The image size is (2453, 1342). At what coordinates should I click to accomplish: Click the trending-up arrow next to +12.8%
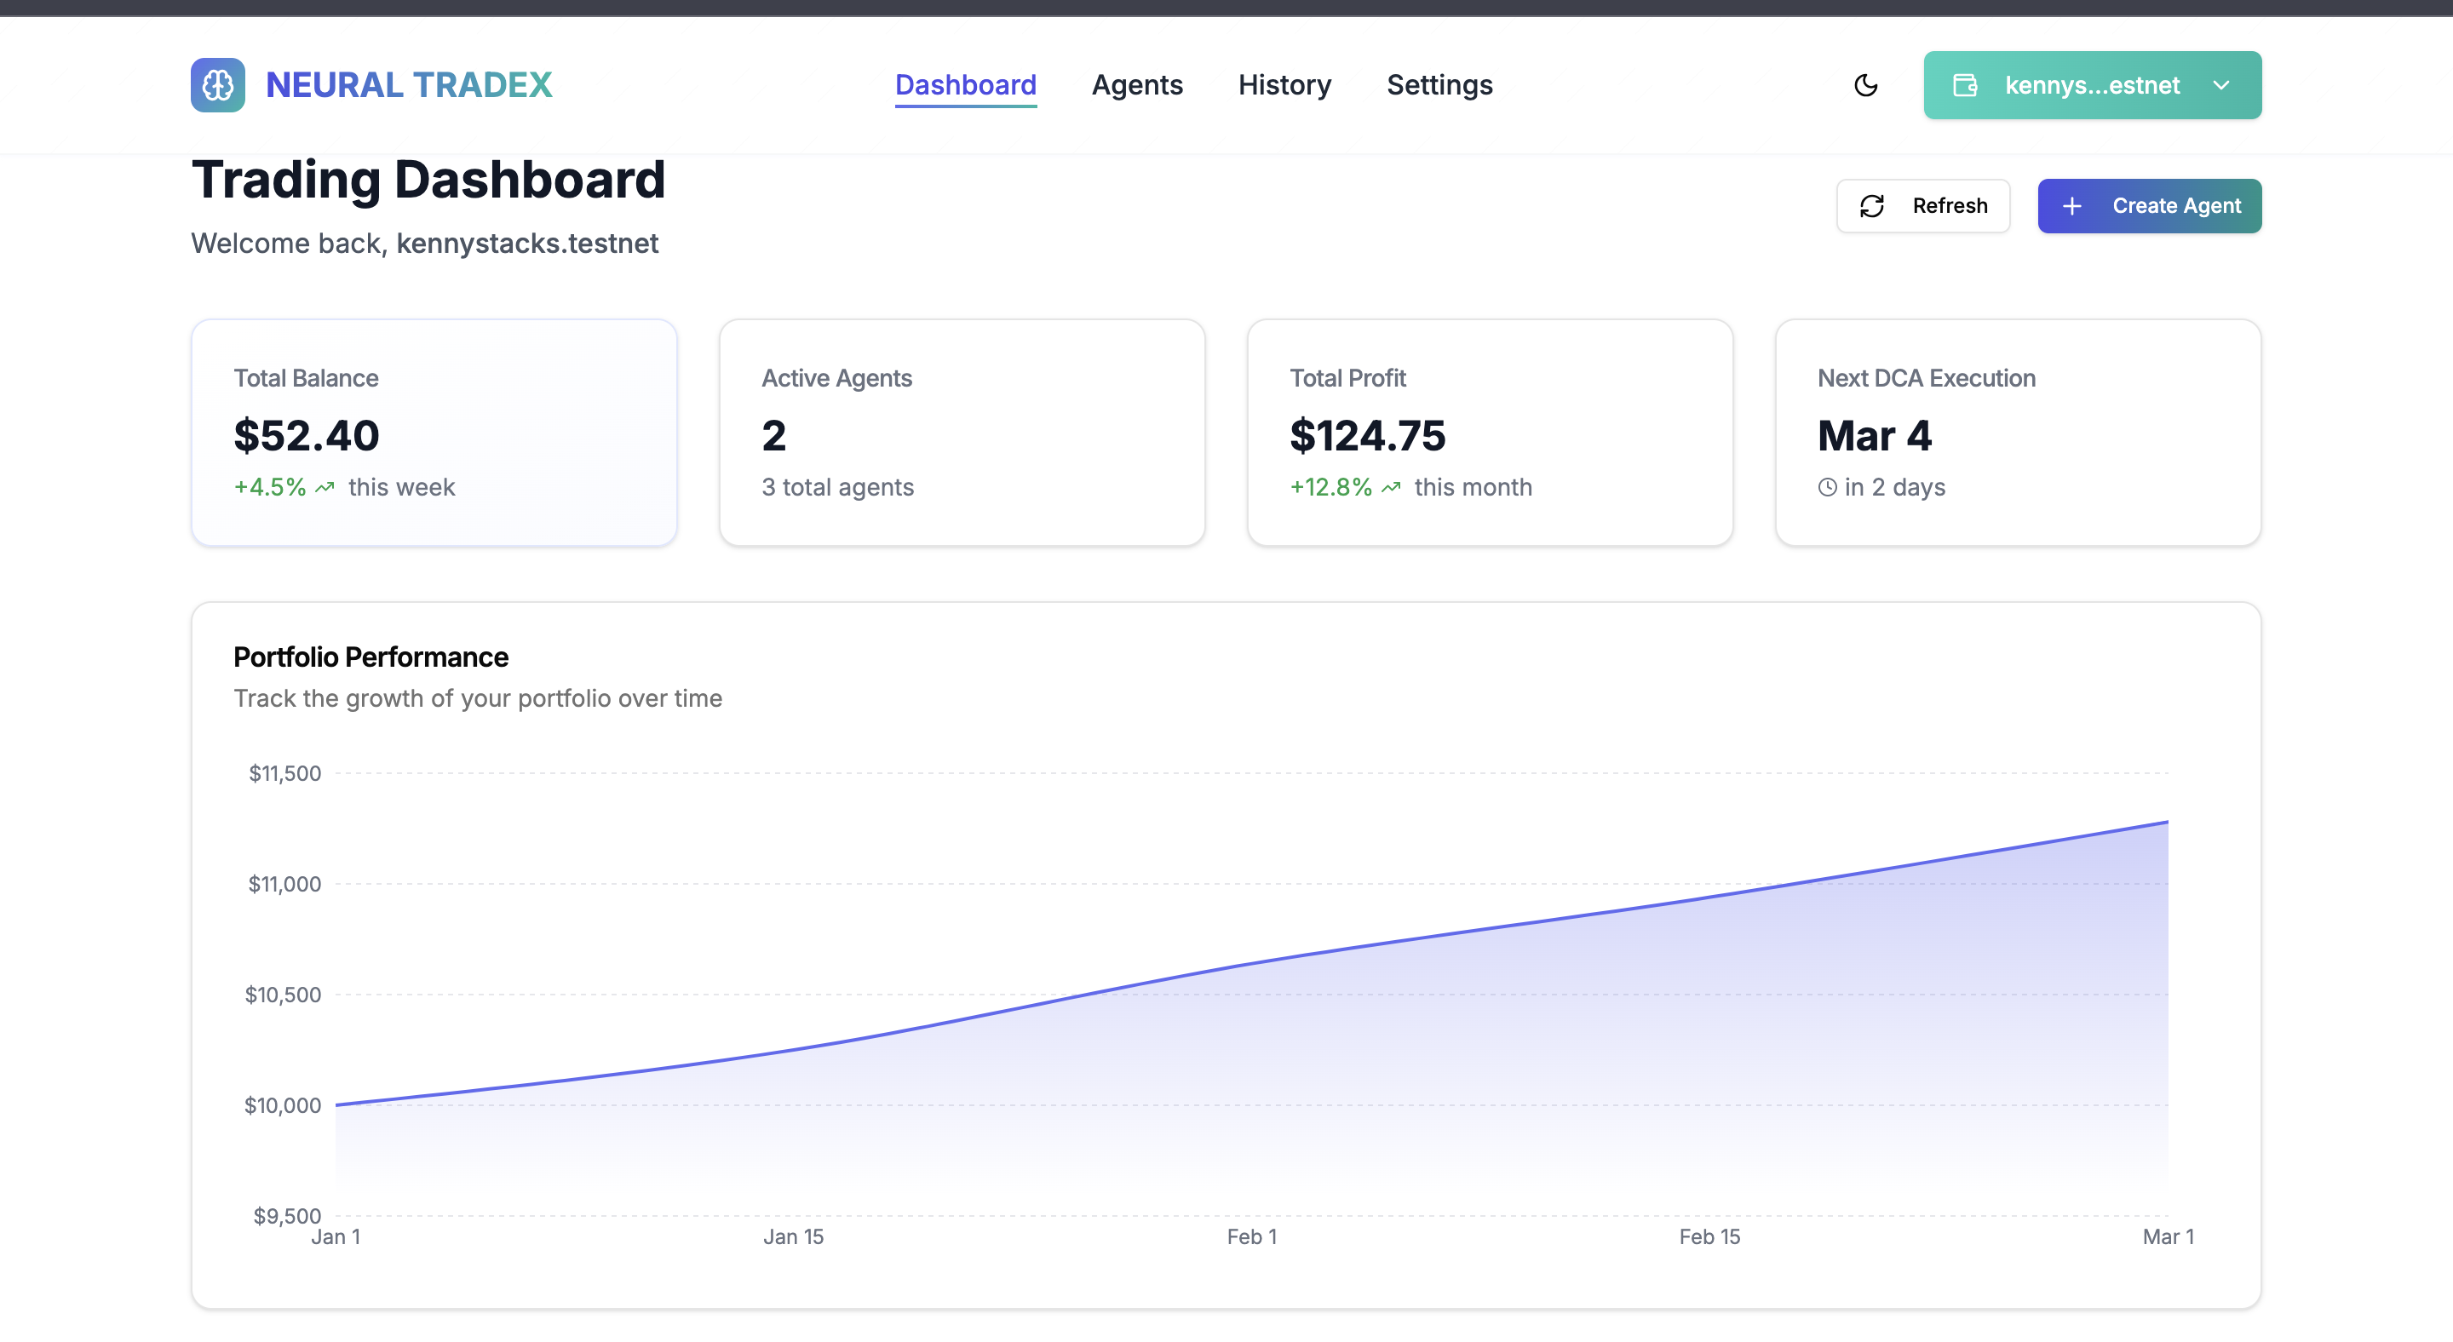[x=1391, y=487]
